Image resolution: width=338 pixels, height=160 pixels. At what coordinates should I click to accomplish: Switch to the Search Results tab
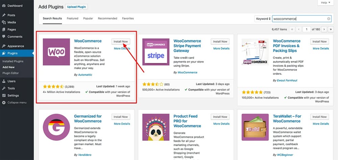(52, 19)
